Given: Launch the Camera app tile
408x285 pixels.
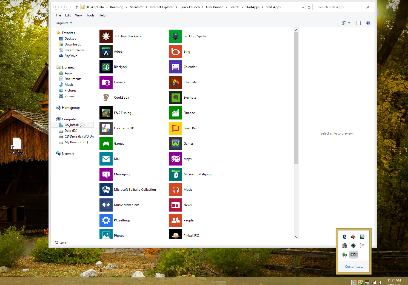Looking at the screenshot, I should tap(106, 82).
